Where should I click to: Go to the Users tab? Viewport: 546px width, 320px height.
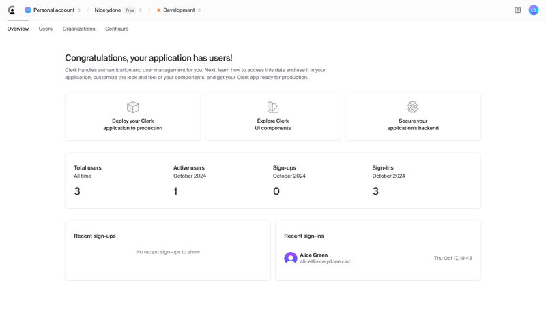[x=45, y=29]
